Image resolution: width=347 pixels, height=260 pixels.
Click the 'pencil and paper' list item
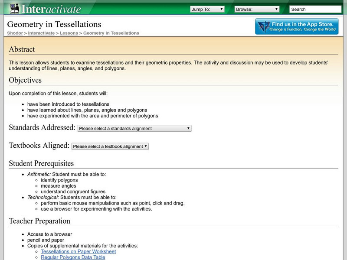tap(46, 240)
